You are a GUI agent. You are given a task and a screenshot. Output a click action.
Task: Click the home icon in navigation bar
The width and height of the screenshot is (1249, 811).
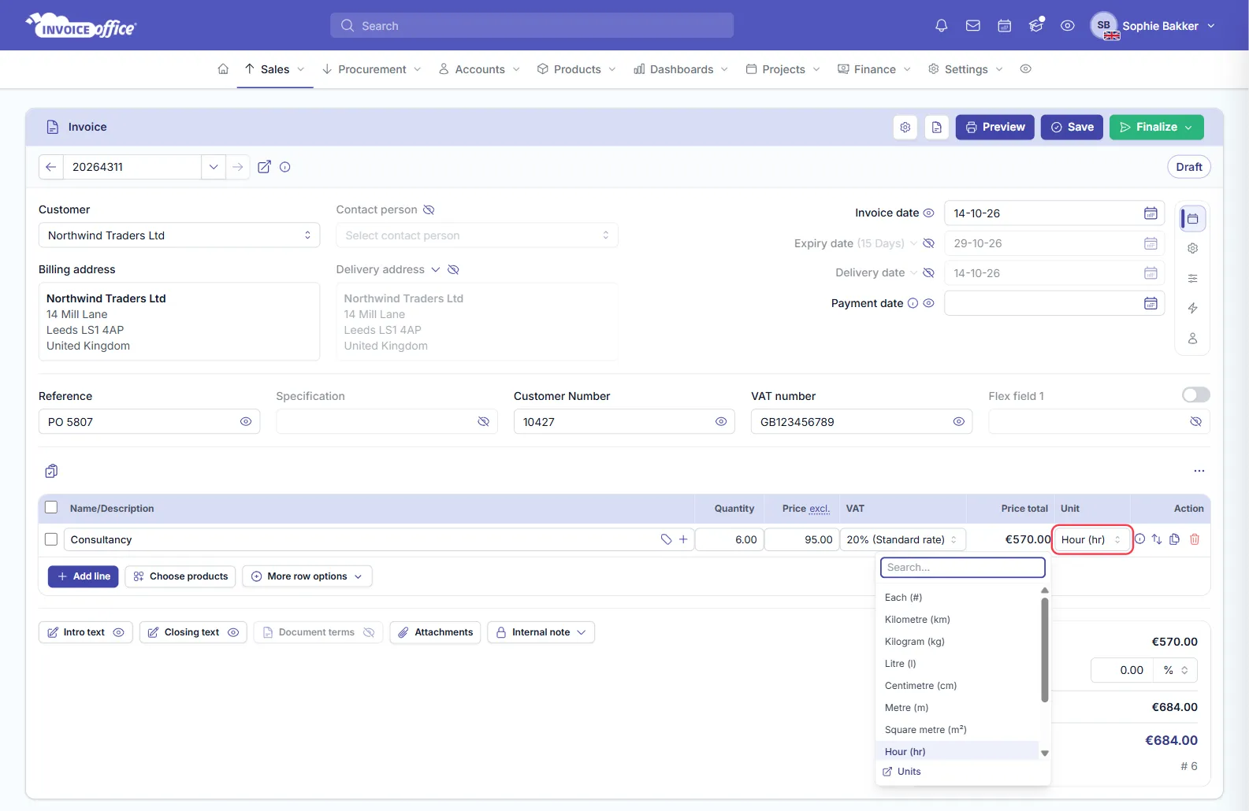click(x=223, y=69)
